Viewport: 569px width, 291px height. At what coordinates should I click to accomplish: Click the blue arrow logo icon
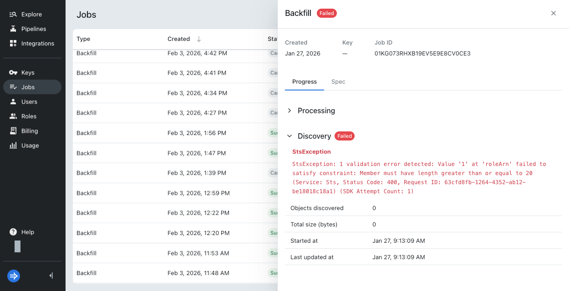(14, 276)
